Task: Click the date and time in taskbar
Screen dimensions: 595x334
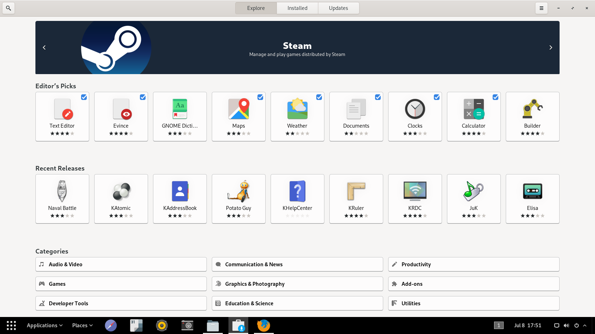Action: point(528,325)
